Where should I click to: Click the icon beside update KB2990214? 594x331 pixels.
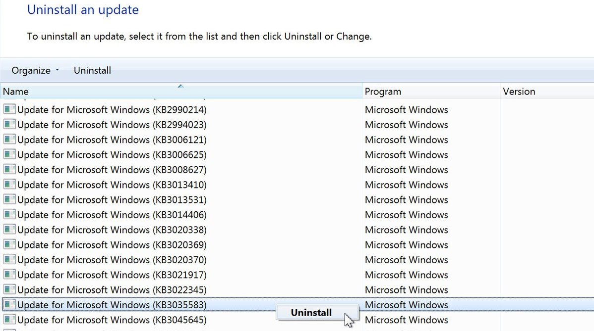click(x=9, y=109)
